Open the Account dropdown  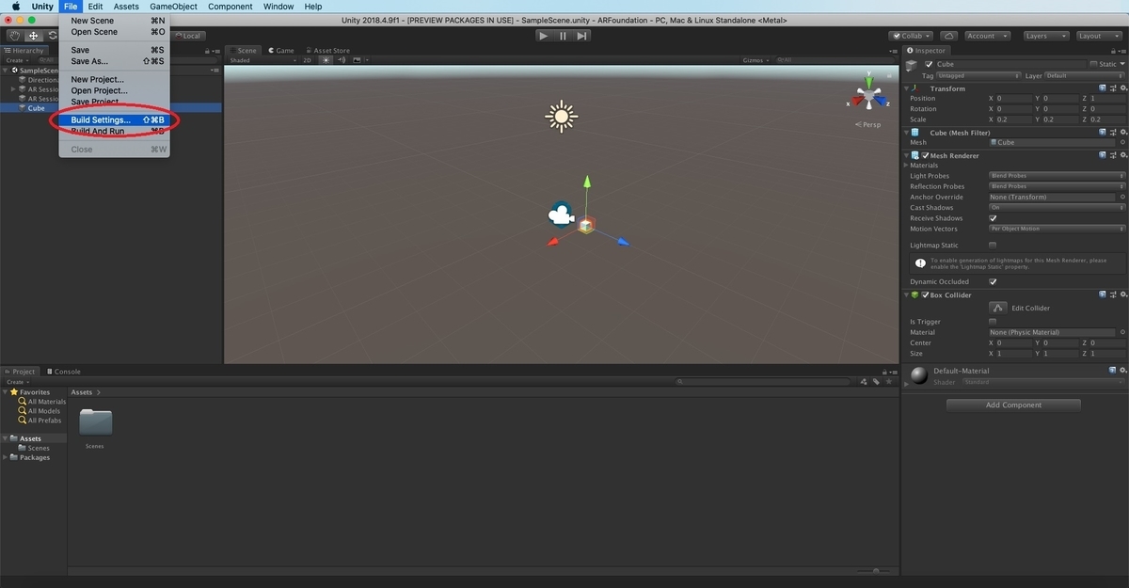(x=987, y=36)
